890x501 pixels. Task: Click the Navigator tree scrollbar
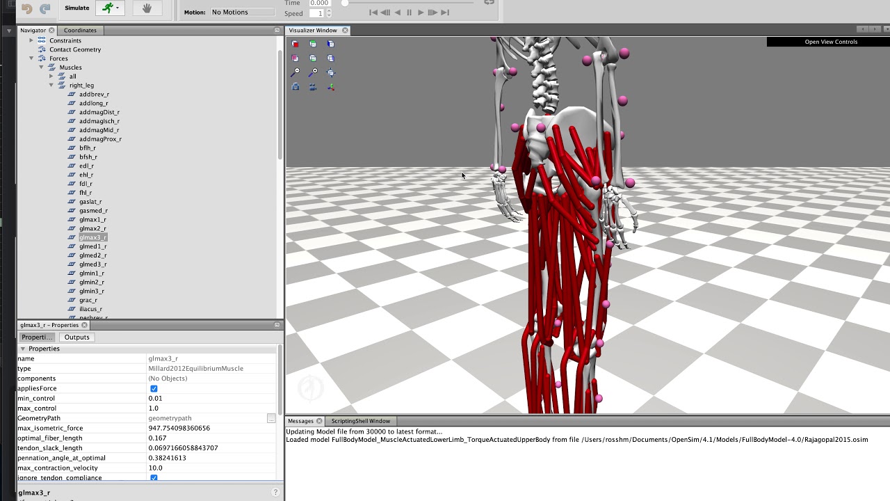(x=280, y=104)
